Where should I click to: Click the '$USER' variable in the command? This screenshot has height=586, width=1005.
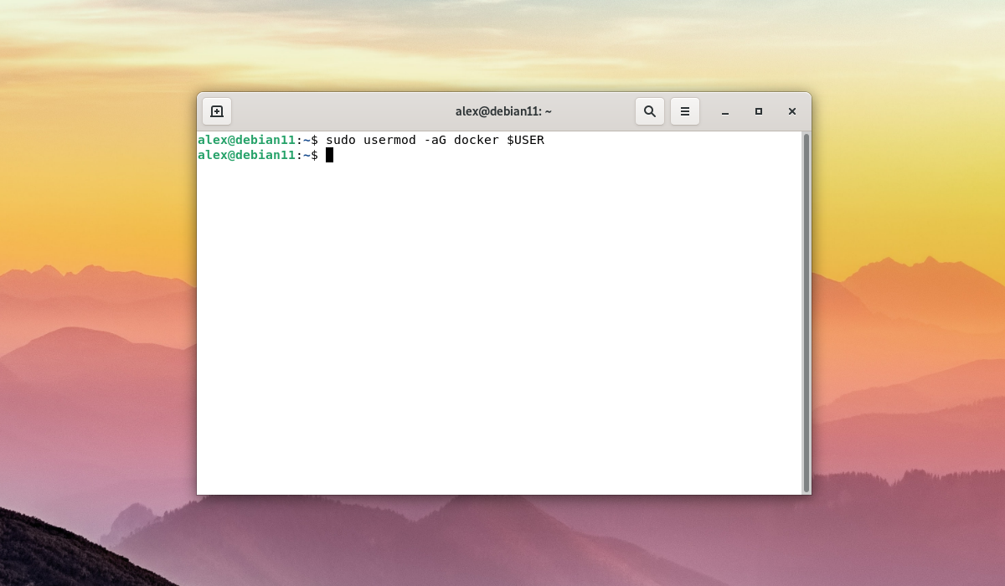pyautogui.click(x=525, y=140)
